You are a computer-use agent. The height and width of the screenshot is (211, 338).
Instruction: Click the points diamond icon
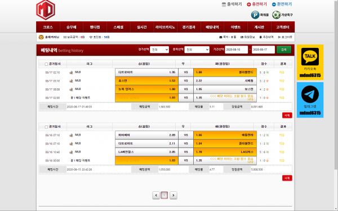point(91,37)
